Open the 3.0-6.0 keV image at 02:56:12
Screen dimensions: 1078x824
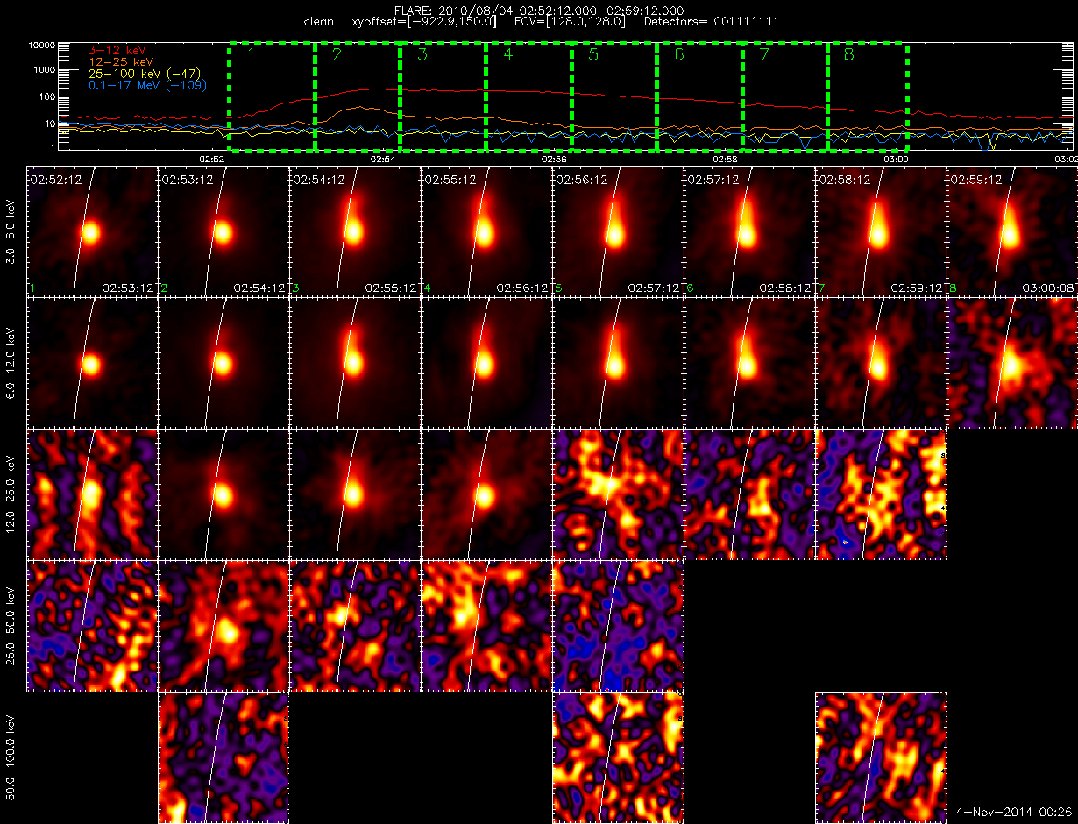pyautogui.click(x=618, y=231)
